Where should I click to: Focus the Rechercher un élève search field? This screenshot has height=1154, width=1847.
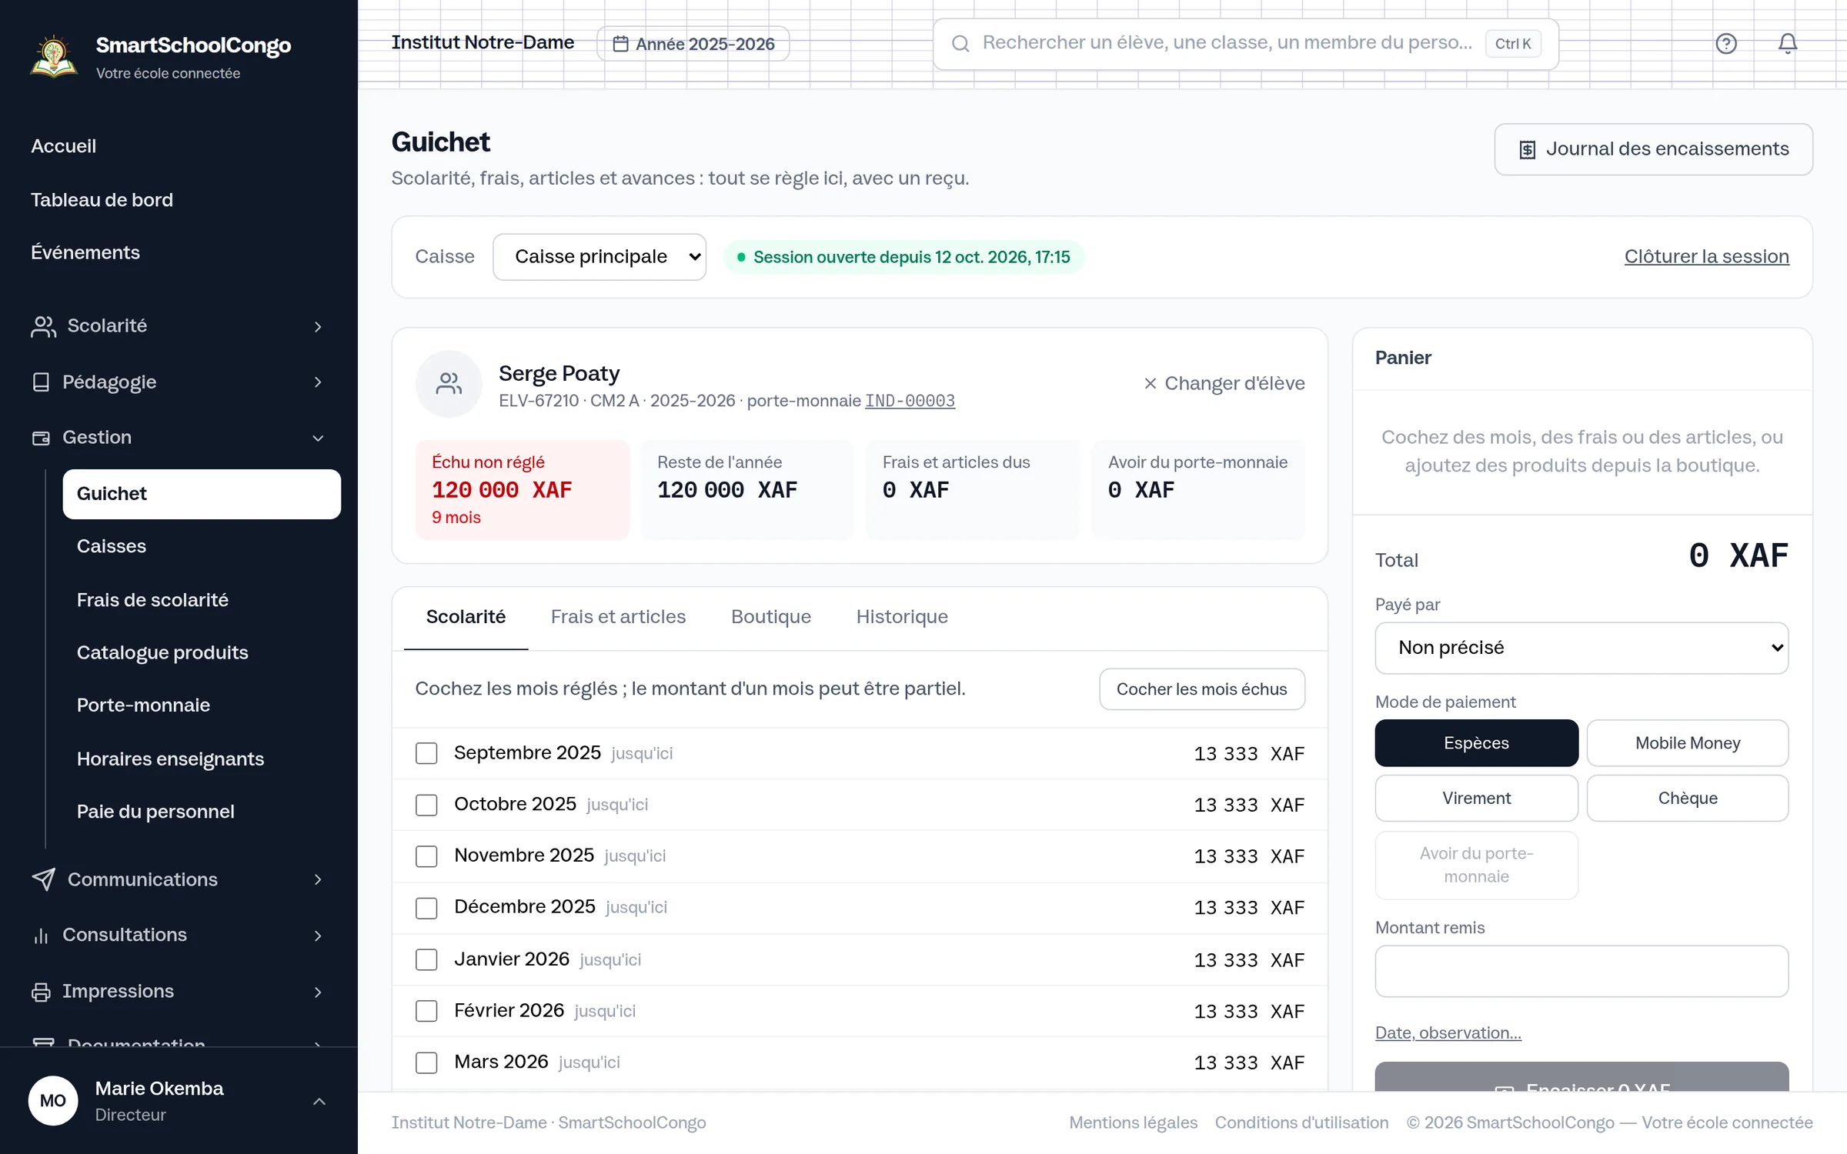point(1245,44)
